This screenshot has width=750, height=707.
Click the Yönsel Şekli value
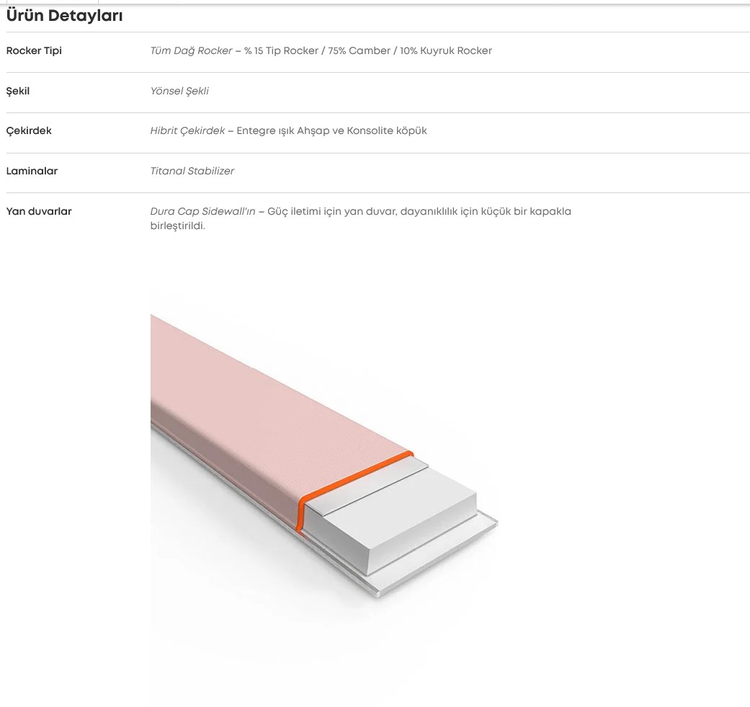point(179,91)
